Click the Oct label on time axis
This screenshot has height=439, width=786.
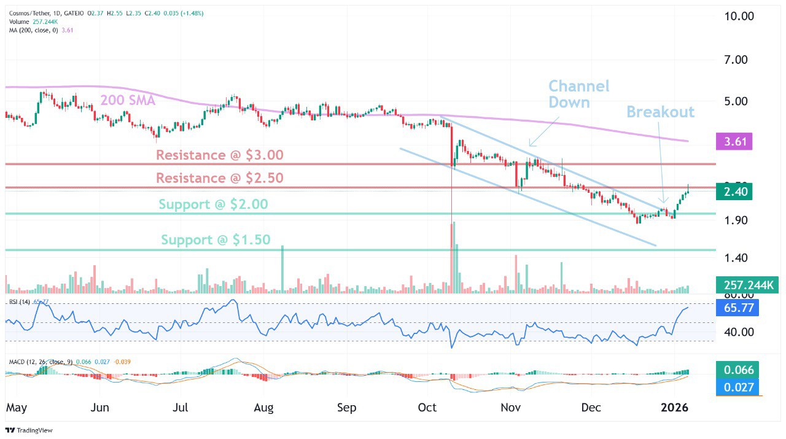(x=427, y=408)
